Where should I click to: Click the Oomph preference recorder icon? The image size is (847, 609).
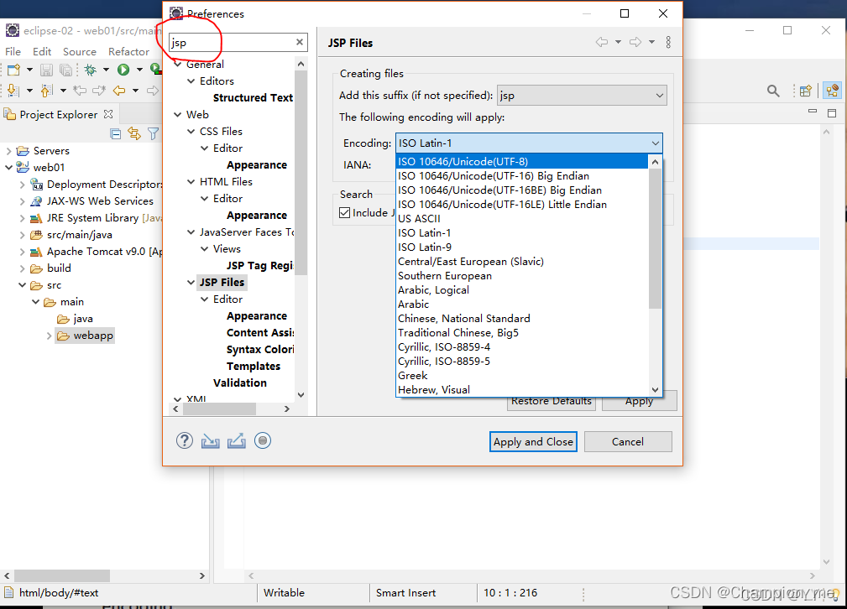(x=263, y=441)
